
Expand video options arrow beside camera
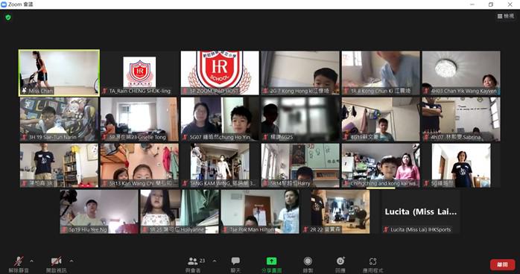71,261
